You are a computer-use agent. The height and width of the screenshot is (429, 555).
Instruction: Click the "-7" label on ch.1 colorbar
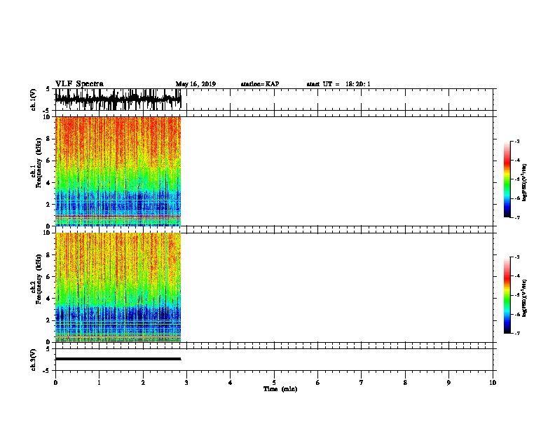pos(516,217)
